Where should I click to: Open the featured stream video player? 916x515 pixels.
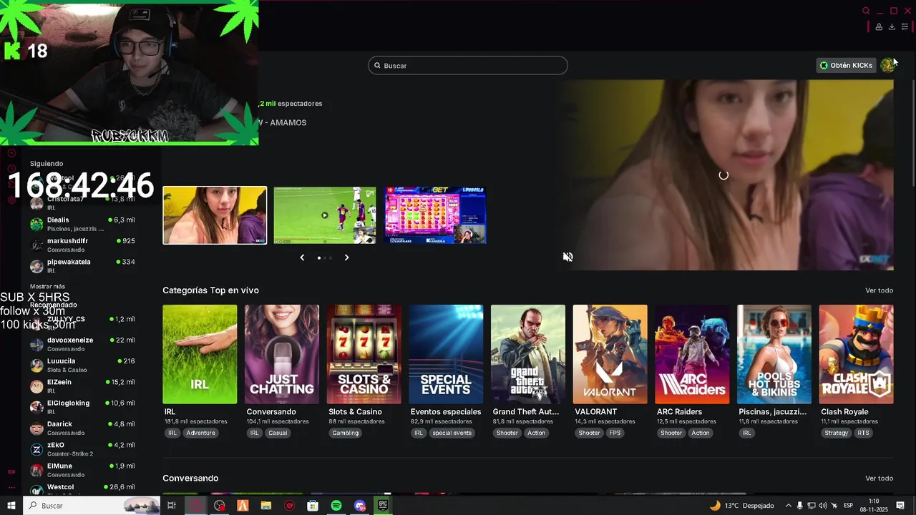click(728, 175)
